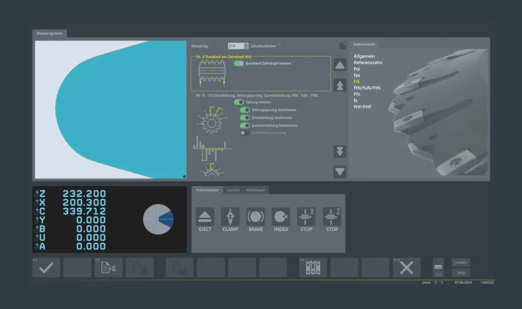
Task: Toggle Summenteilung bestimmen off
Action: [245, 125]
